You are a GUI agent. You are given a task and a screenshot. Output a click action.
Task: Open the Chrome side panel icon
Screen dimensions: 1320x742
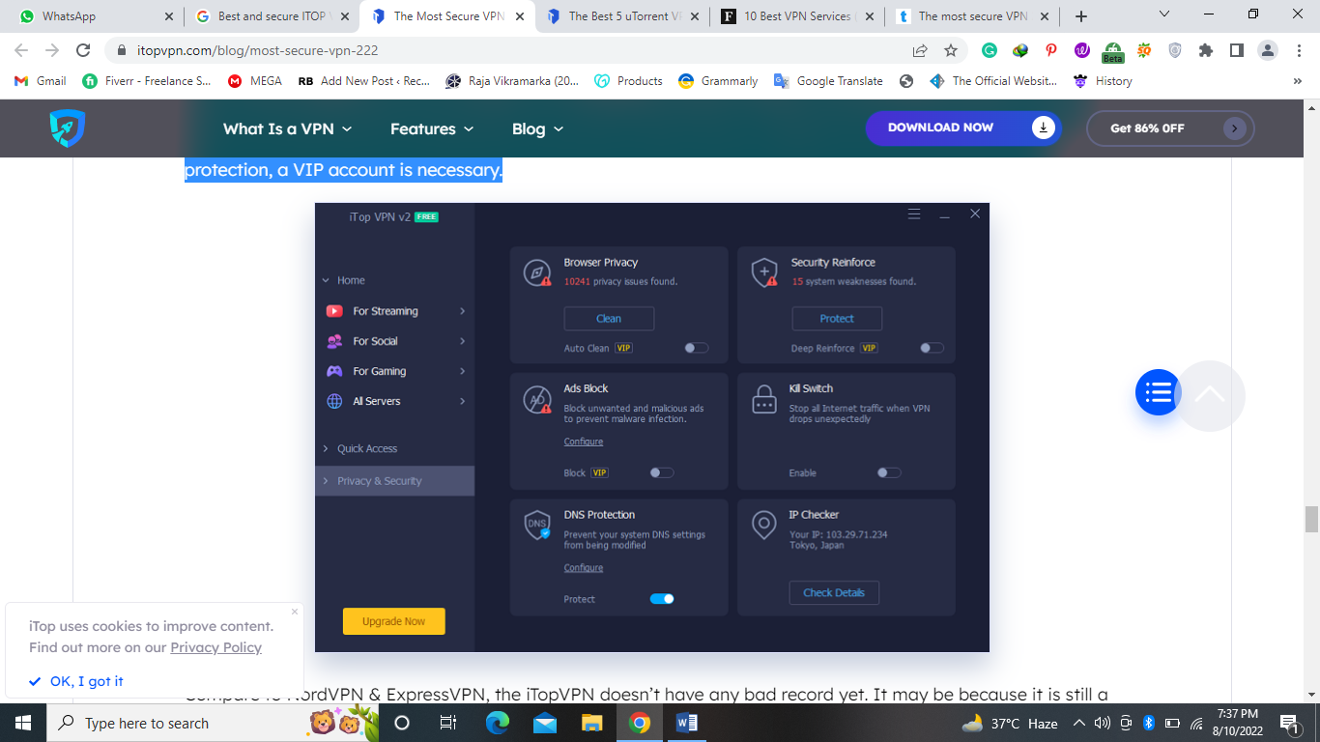[x=1236, y=50]
